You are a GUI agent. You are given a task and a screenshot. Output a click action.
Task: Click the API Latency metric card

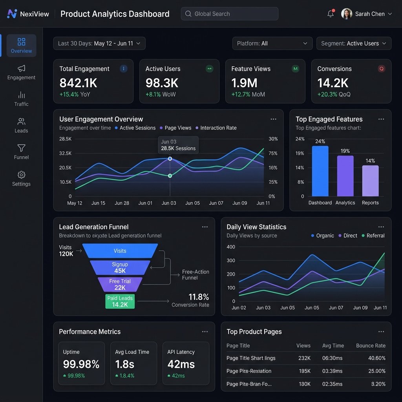(x=186, y=363)
